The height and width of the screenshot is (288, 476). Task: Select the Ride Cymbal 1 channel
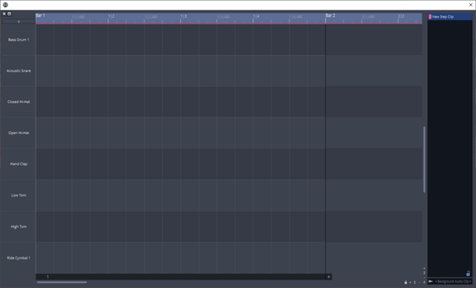(19, 258)
